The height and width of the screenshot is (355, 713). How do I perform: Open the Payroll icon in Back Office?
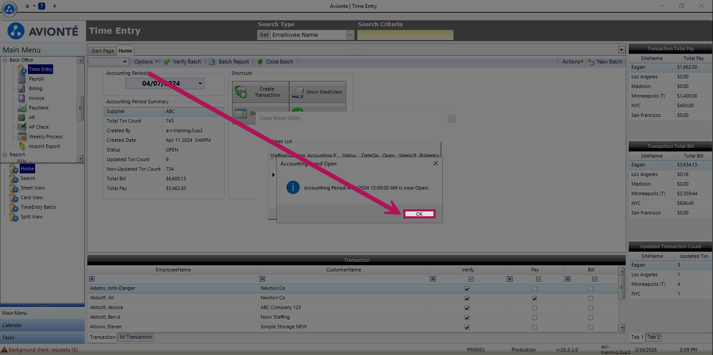pyautogui.click(x=22, y=79)
